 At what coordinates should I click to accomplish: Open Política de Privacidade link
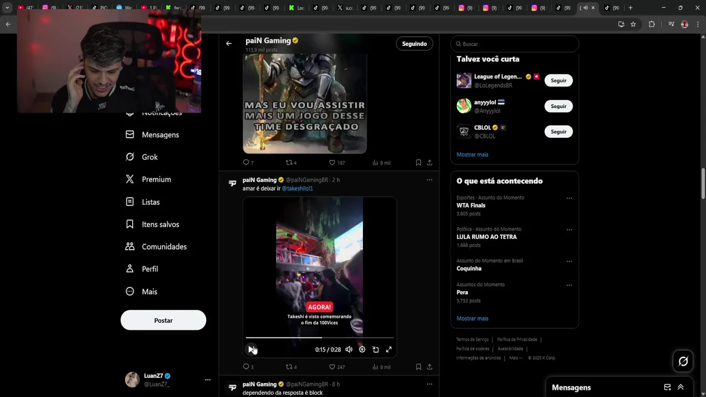517,340
